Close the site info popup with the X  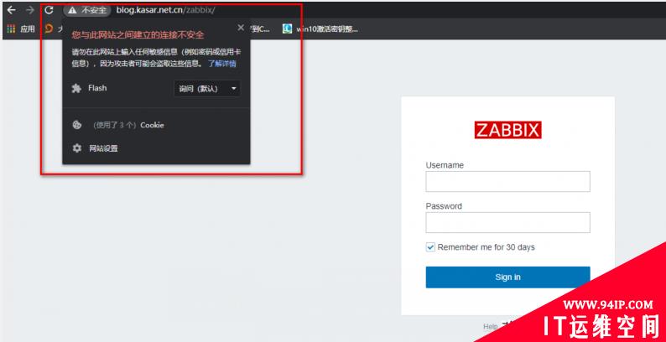coord(241,28)
